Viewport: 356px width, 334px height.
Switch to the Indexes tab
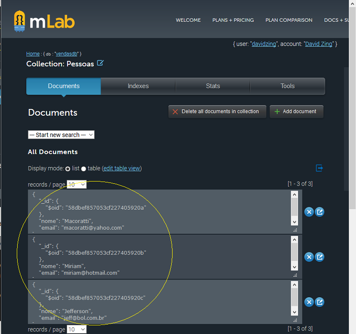click(x=138, y=86)
